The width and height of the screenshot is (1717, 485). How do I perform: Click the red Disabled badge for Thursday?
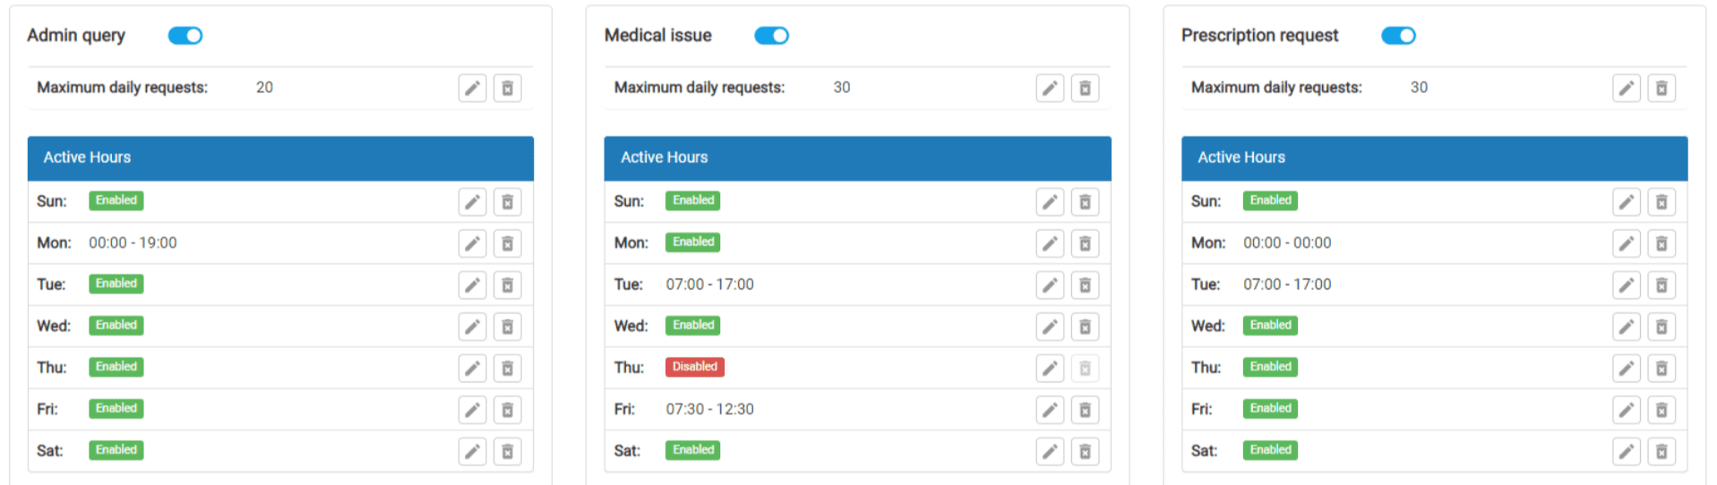(x=695, y=367)
